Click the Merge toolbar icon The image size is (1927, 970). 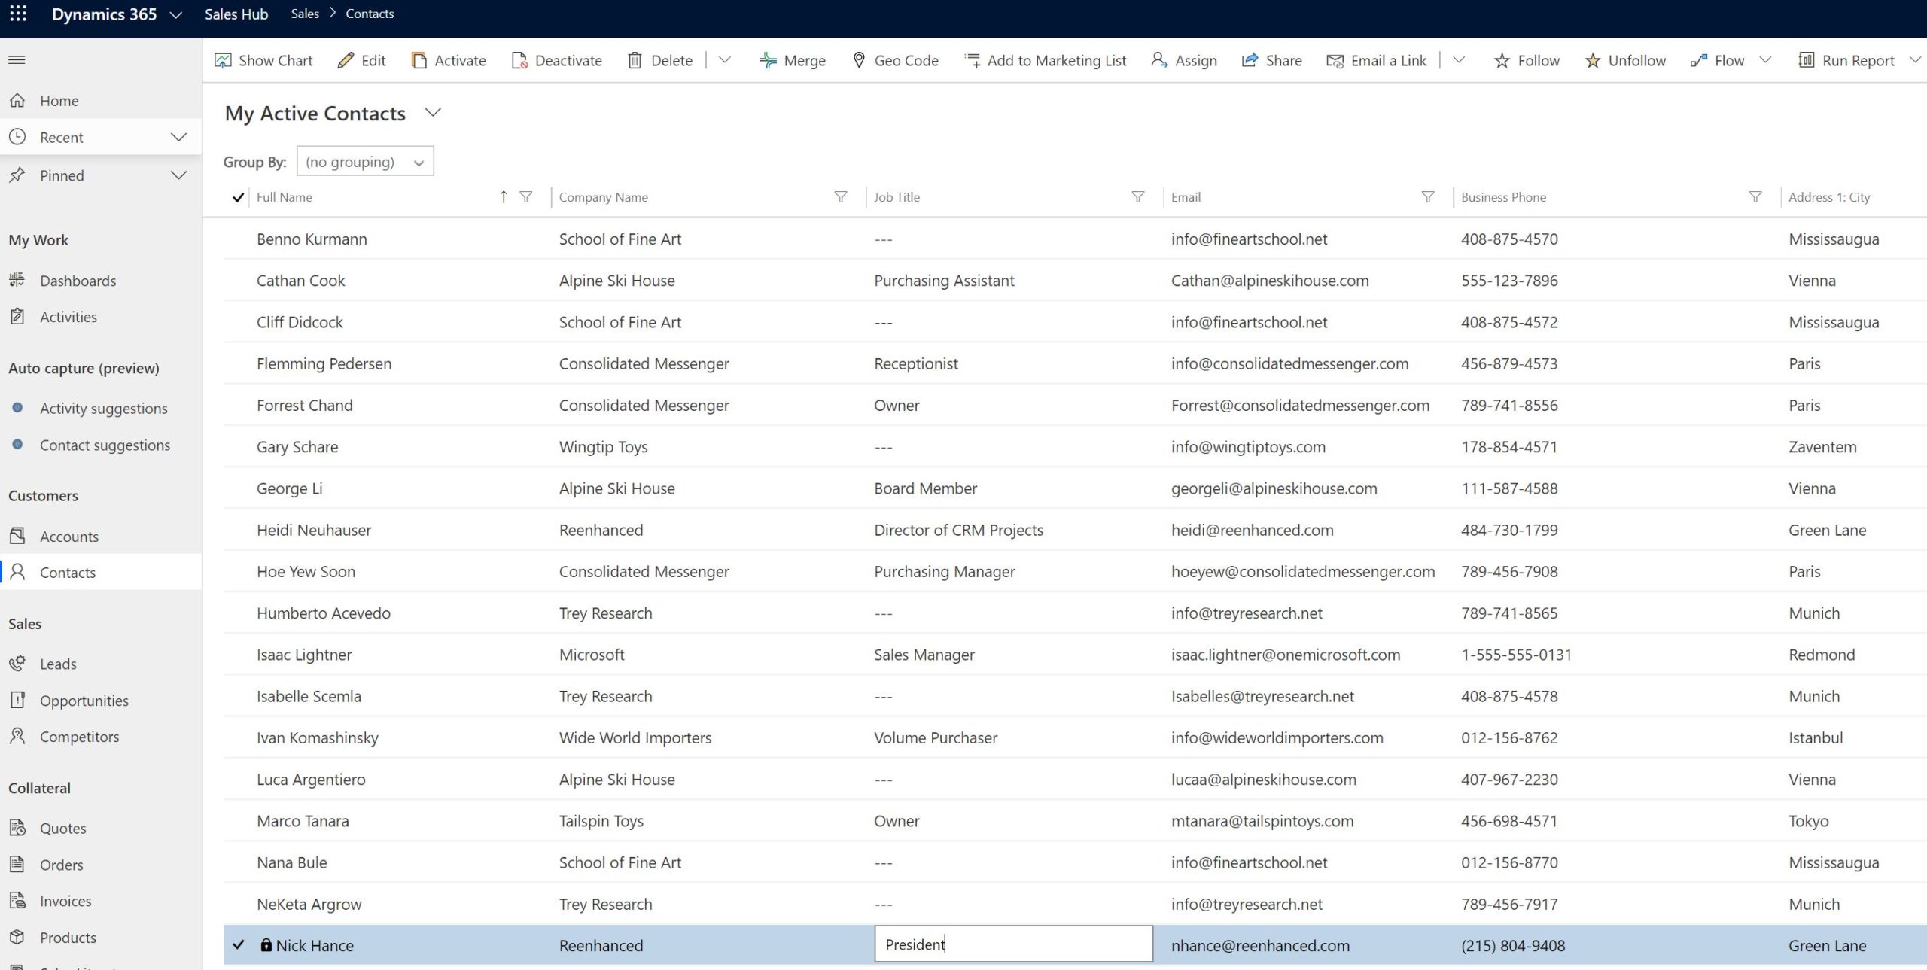768,60
